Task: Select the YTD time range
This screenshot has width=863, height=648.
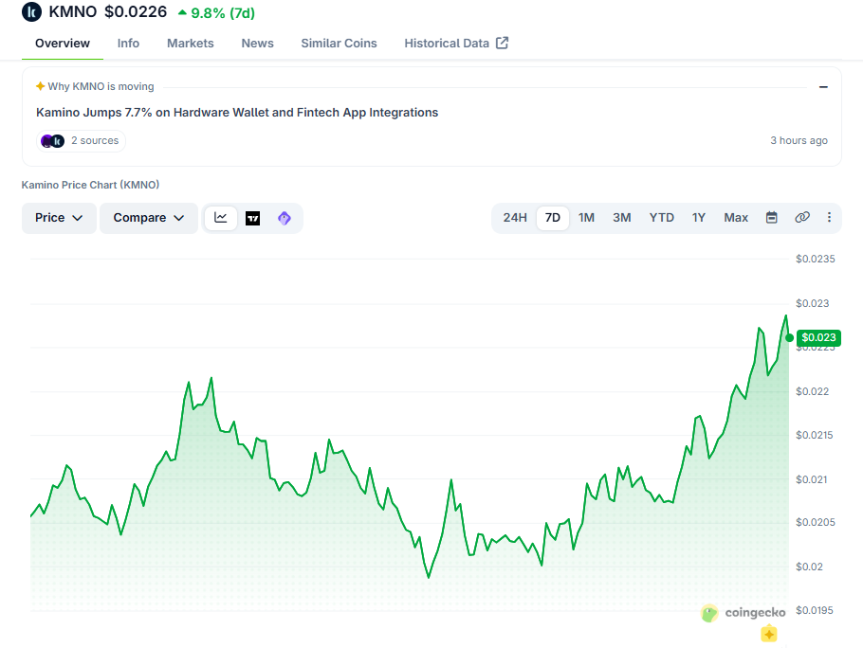Action: click(662, 218)
